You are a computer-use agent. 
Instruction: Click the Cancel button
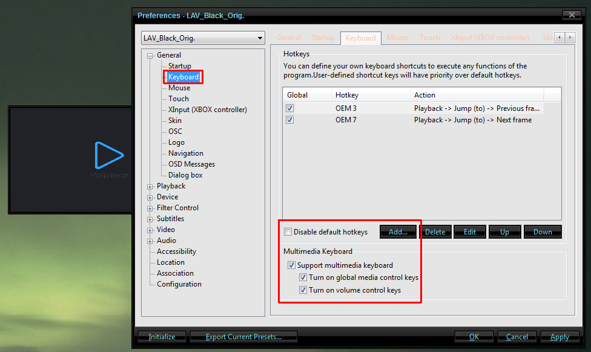[517, 337]
